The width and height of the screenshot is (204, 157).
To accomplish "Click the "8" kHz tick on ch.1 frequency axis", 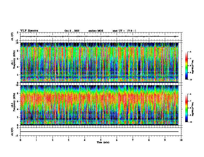I will [18, 51].
